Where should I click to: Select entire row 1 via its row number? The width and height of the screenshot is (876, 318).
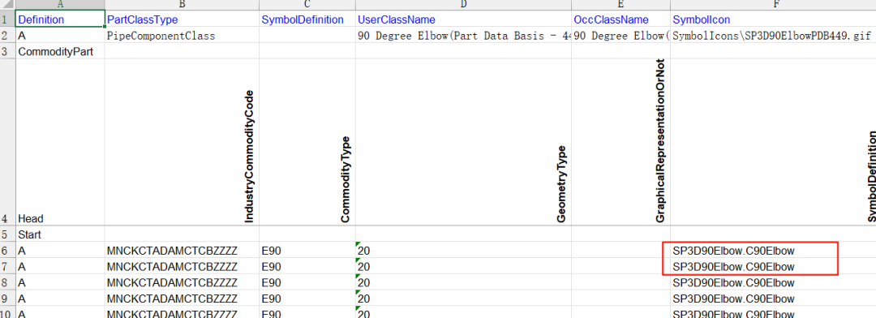[x=8, y=19]
